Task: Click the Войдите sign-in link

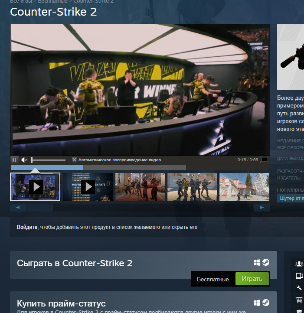Action: [27, 227]
